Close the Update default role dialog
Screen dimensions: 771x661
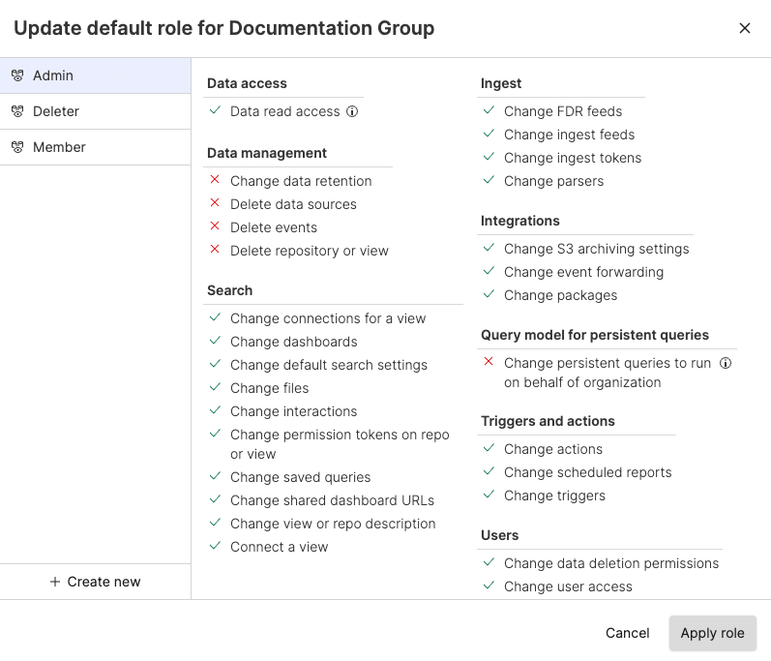click(745, 28)
